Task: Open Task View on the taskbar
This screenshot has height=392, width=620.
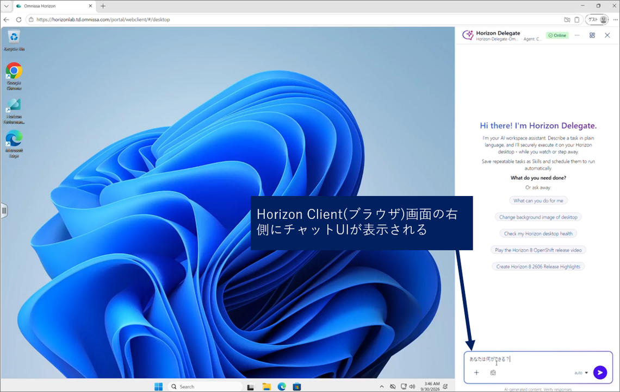Action: point(250,387)
